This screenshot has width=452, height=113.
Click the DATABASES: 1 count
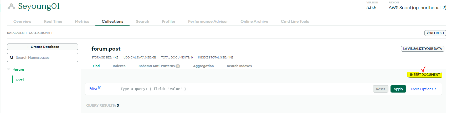tap(17, 33)
